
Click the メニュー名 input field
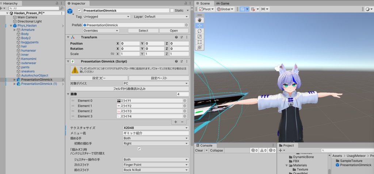click(156, 133)
